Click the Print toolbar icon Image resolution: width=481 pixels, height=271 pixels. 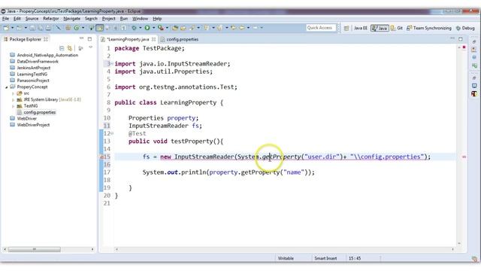48,28
